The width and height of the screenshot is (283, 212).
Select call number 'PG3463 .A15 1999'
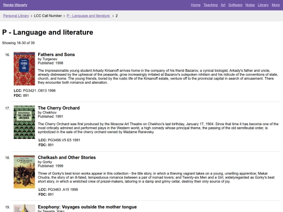63,189
